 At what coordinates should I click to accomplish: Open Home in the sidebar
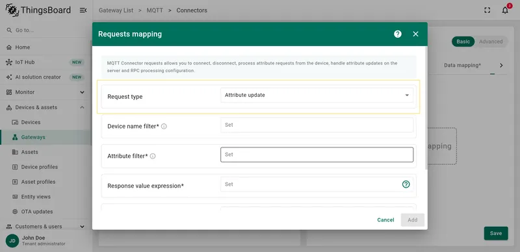(45, 47)
